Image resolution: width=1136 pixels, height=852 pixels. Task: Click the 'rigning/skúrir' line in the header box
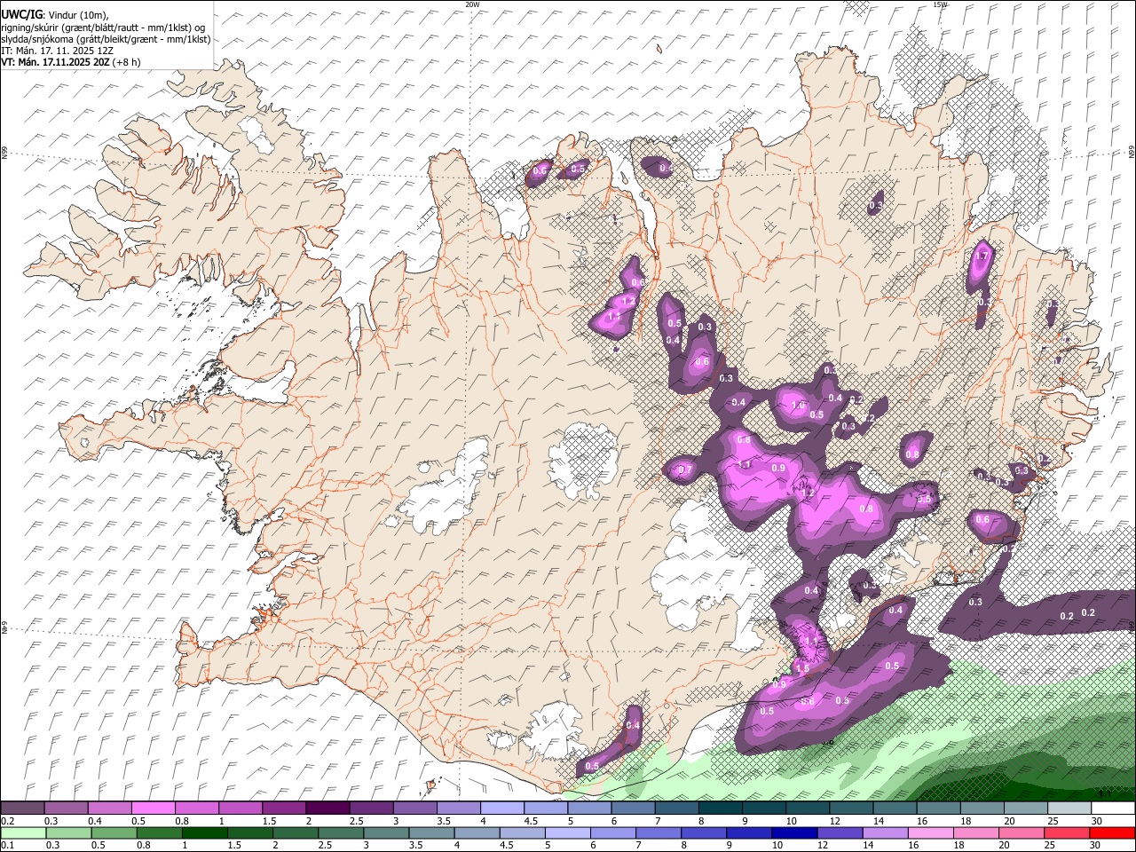pyautogui.click(x=103, y=27)
